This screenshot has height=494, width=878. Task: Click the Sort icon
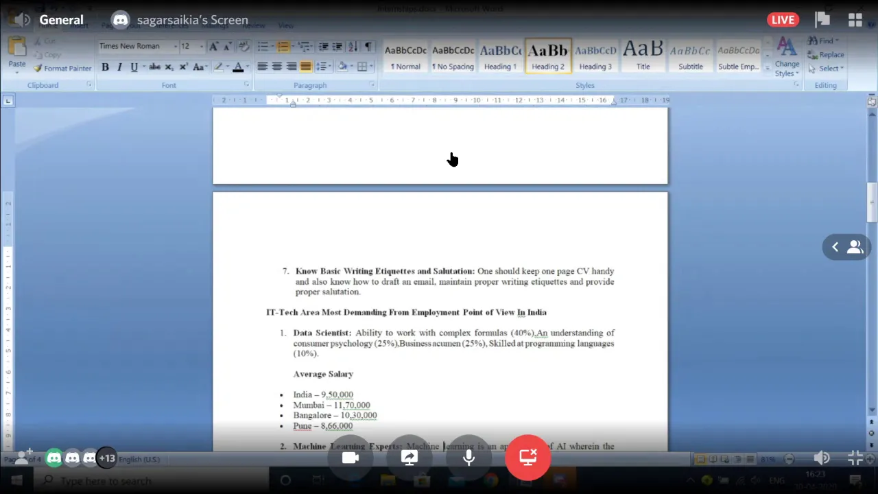click(353, 46)
